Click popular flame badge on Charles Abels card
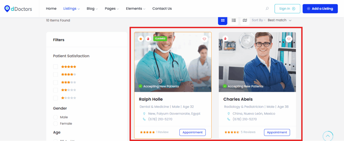Image resolution: width=344 pixels, height=141 pixels. point(225,38)
